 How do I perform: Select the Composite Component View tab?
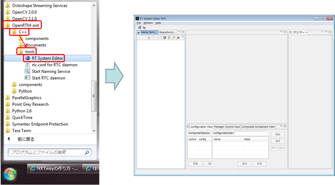tap(258, 127)
